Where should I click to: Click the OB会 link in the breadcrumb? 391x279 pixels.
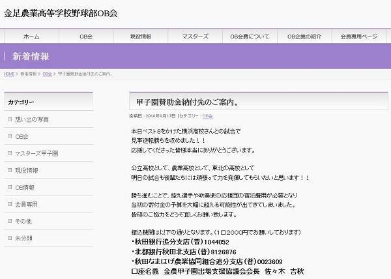click(x=48, y=74)
